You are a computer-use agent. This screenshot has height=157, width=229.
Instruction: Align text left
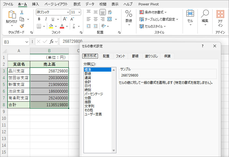pyautogui.click(x=89, y=19)
